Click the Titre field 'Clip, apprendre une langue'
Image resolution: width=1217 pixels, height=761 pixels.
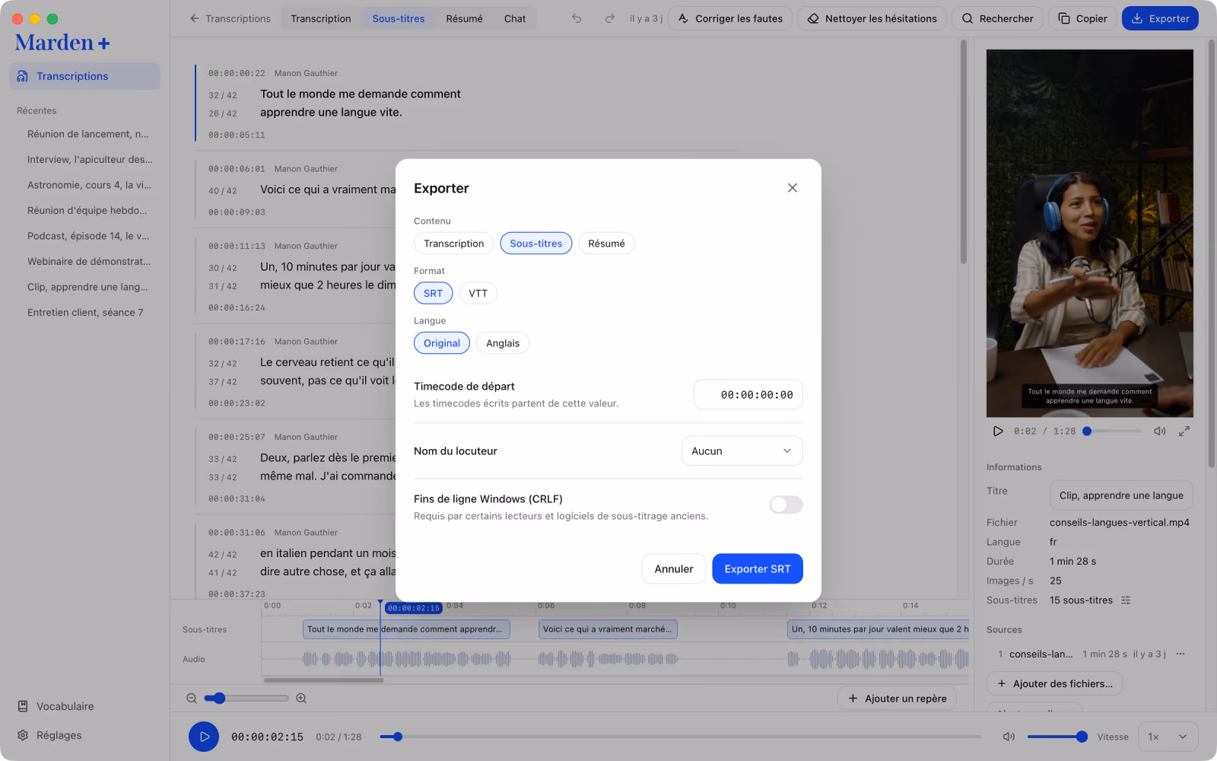click(1121, 495)
